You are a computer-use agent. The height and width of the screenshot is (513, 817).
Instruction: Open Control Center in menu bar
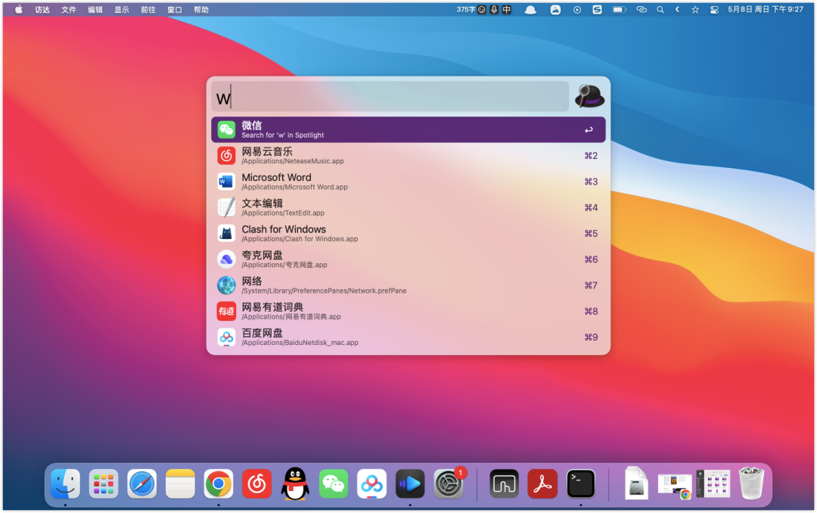[714, 10]
